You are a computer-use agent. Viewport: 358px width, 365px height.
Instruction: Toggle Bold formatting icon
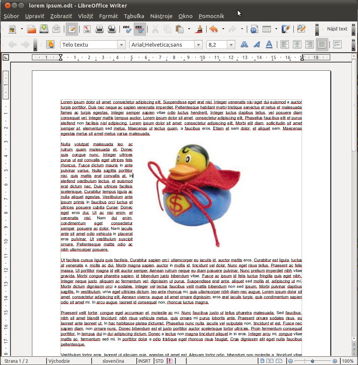(244, 44)
